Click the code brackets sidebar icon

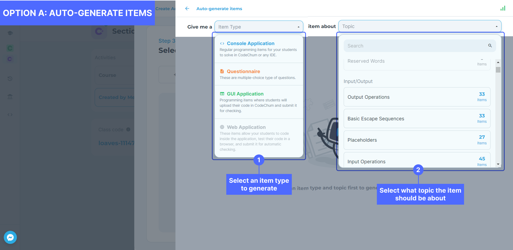point(10,115)
